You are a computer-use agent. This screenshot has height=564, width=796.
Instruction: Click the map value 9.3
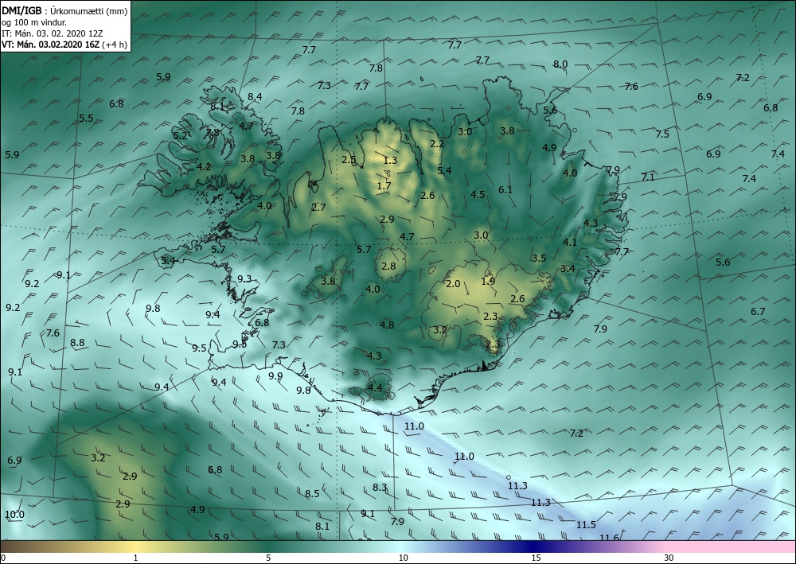coord(244,278)
